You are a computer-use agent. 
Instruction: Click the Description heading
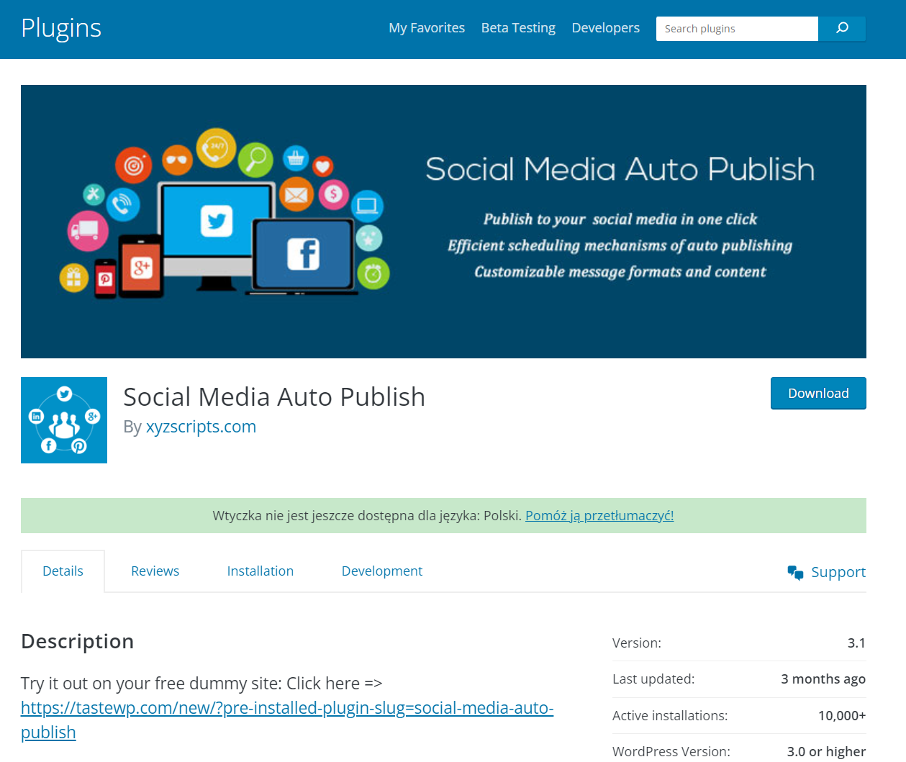click(78, 641)
